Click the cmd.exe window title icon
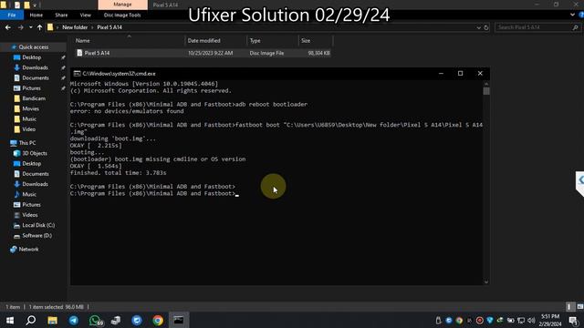 [77, 74]
